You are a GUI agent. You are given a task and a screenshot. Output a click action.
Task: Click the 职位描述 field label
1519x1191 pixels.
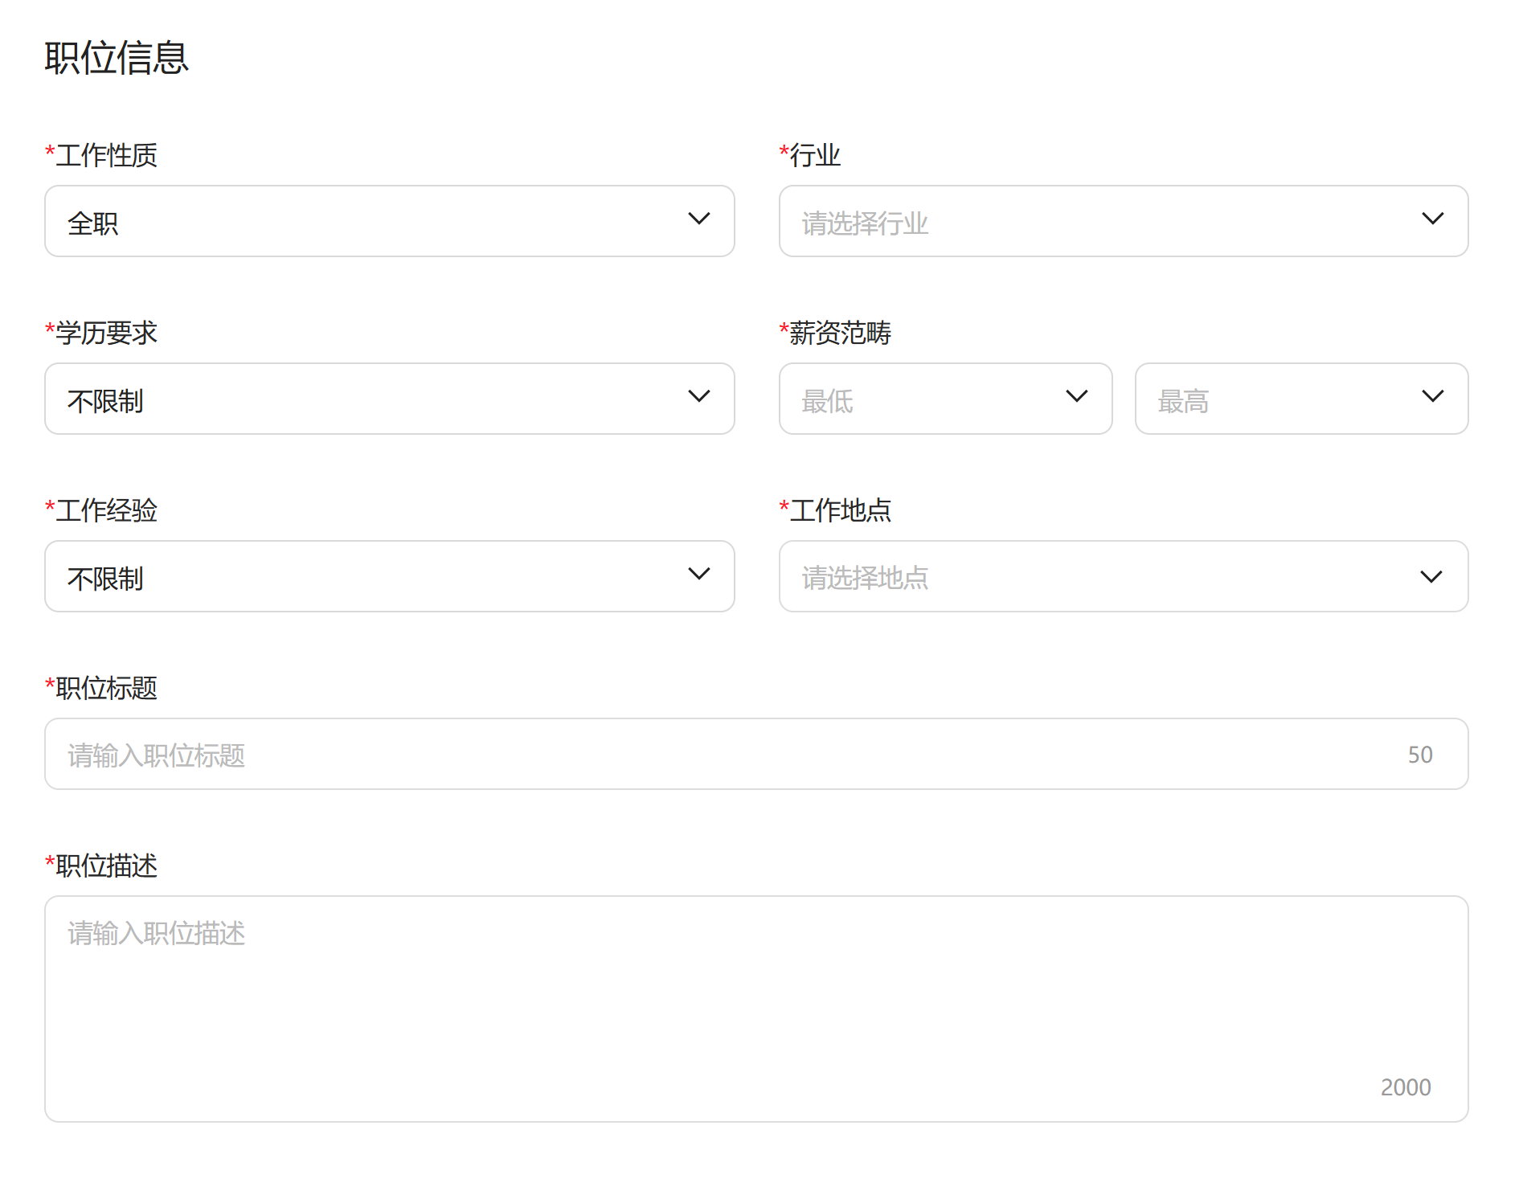click(x=106, y=866)
